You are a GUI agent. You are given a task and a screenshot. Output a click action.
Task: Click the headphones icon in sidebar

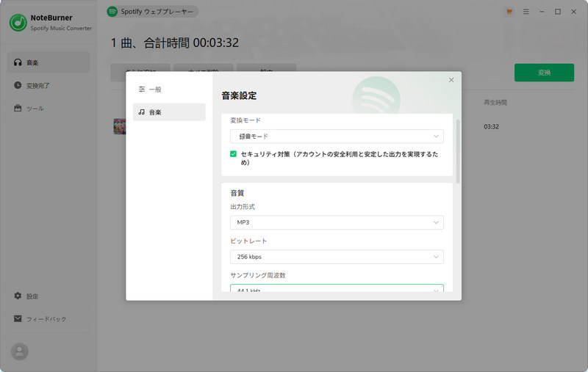pos(18,62)
